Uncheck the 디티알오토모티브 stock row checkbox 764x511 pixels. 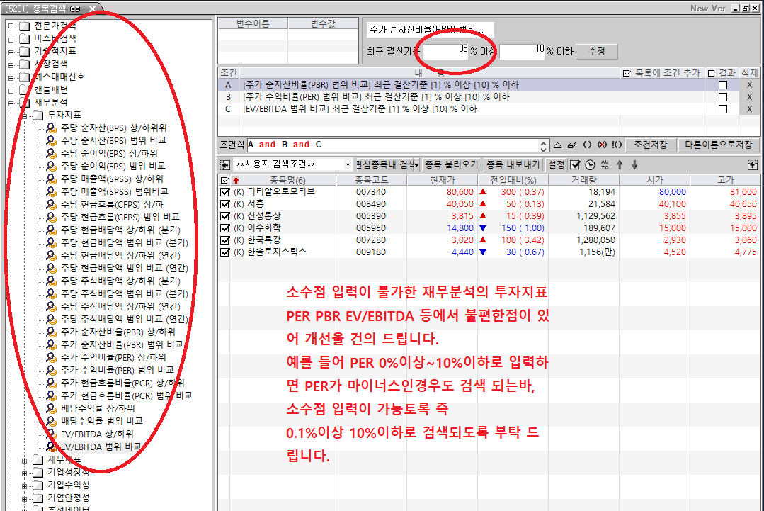point(225,192)
